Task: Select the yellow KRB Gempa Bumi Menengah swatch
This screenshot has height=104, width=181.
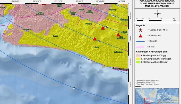Action: 138,59
